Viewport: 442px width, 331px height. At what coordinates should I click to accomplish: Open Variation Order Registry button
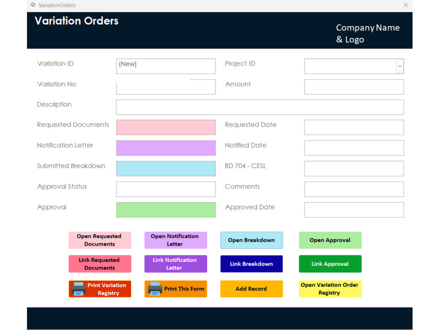[330, 289]
